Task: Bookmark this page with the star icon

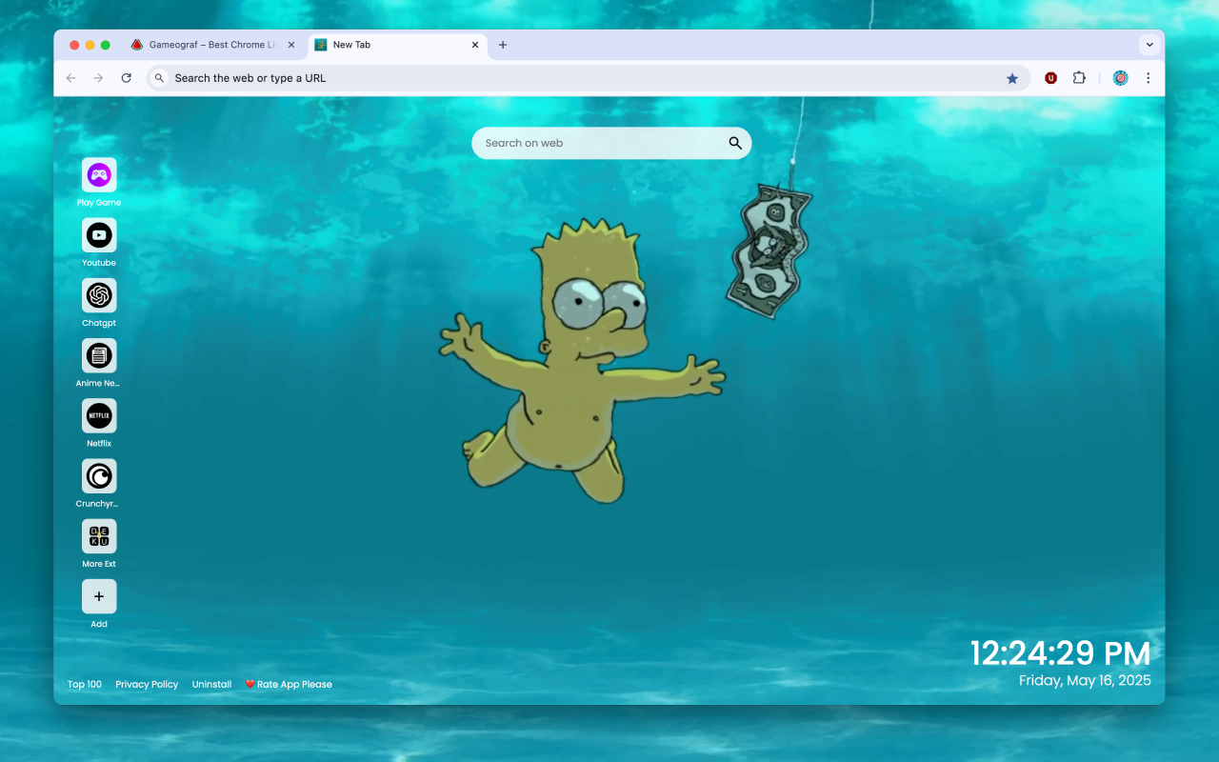Action: coord(1012,77)
